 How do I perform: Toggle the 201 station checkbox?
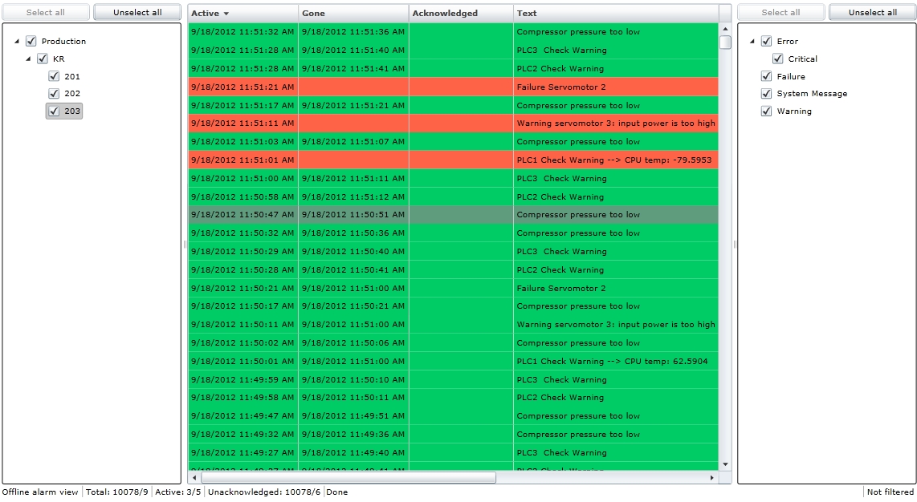pyautogui.click(x=54, y=76)
